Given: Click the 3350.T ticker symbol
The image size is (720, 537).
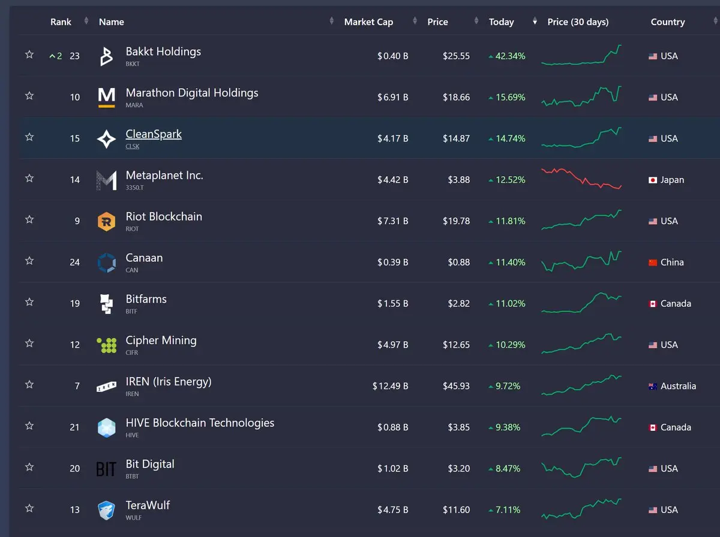Looking at the screenshot, I should point(135,188).
